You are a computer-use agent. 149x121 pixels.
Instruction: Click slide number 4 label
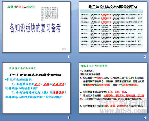pyautogui.click(x=145, y=118)
